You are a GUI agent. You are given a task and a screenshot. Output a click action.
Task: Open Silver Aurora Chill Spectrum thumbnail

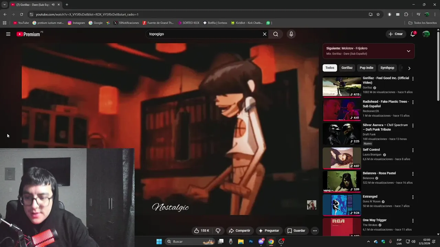(x=342, y=134)
